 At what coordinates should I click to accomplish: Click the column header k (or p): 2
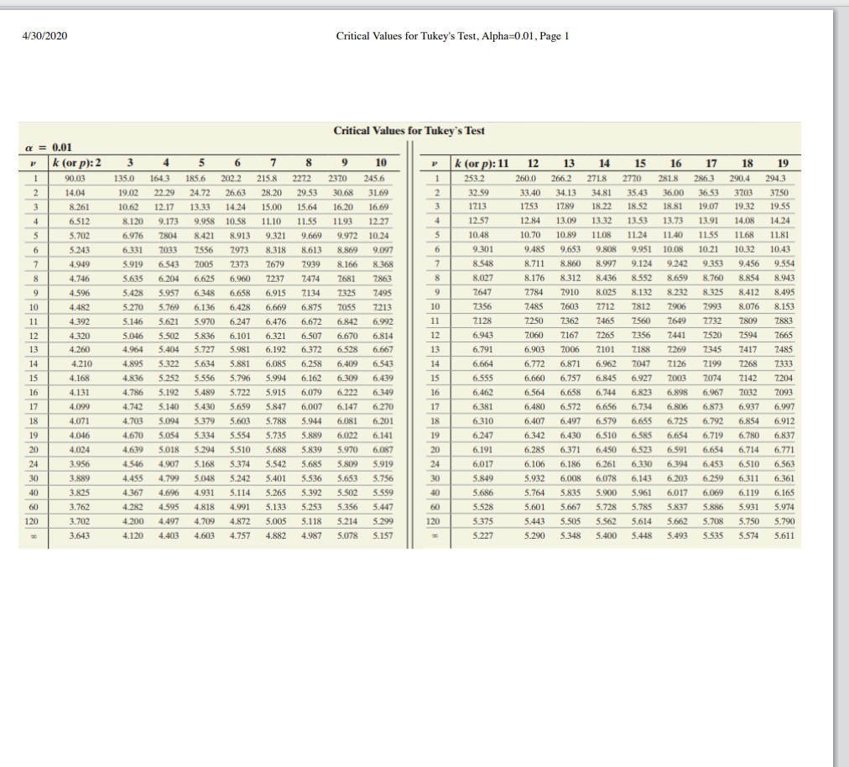(77, 163)
